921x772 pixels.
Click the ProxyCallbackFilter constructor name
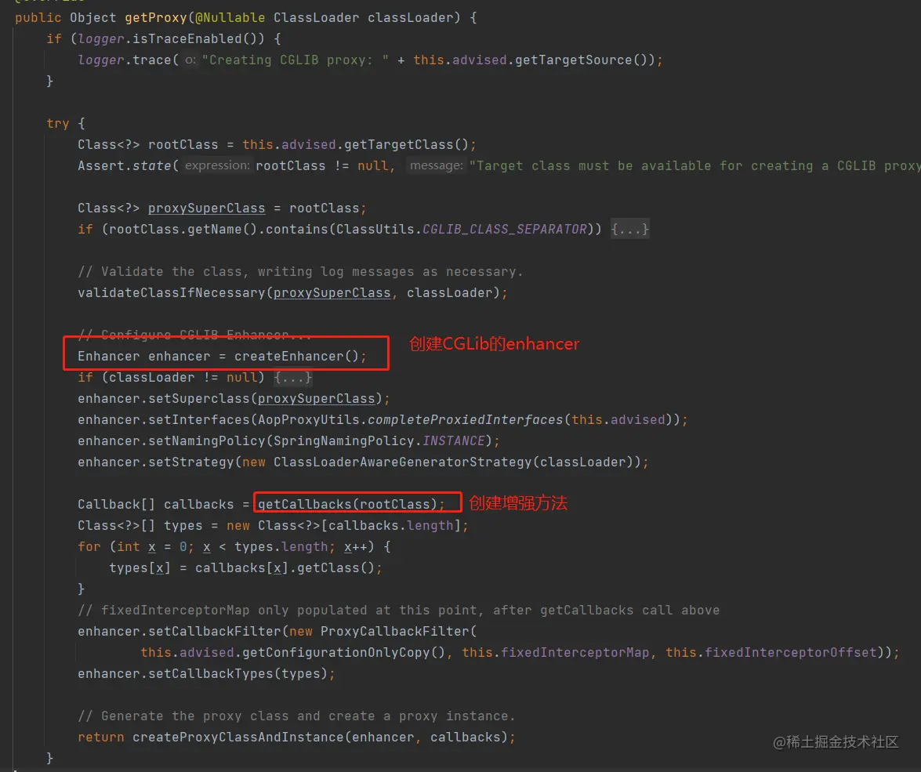click(395, 631)
